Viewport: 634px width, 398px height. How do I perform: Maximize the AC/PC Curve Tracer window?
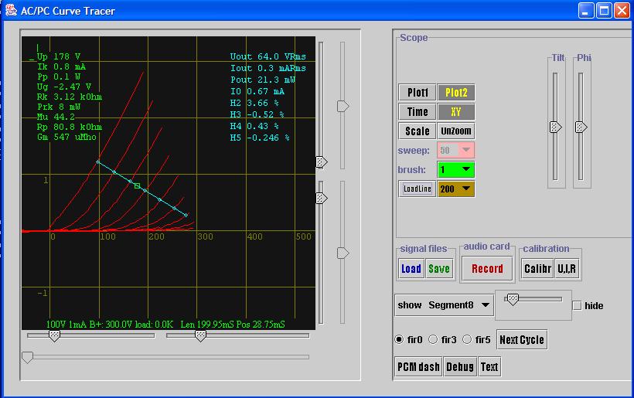point(604,11)
